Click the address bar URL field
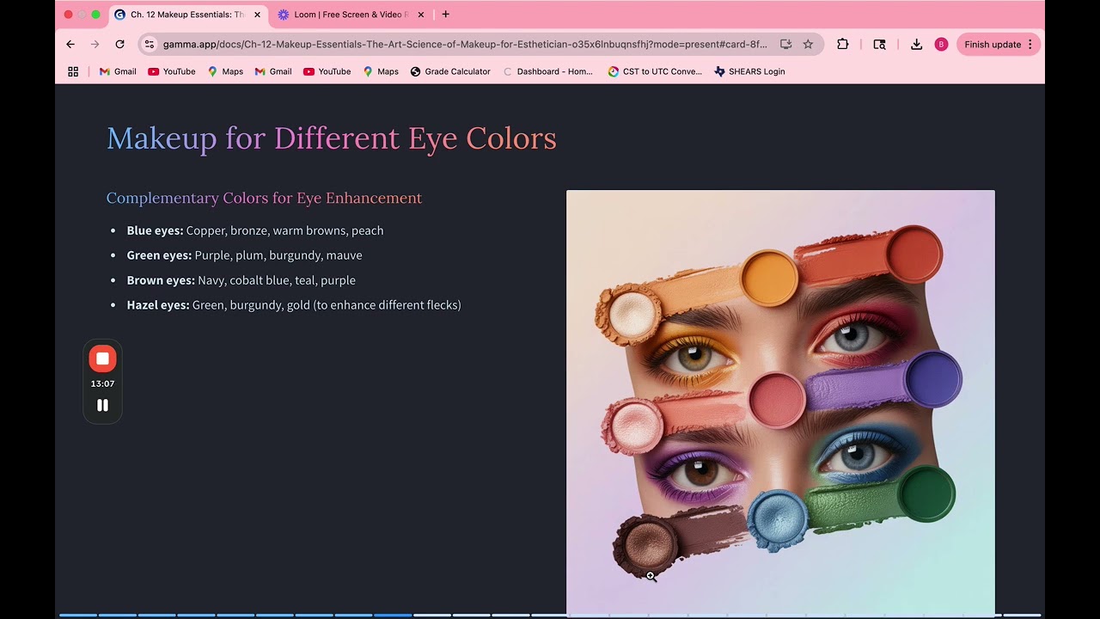The image size is (1100, 619). (464, 45)
